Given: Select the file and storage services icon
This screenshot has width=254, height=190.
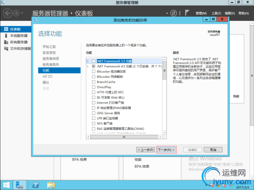Looking at the screenshot, I should pos(6,49).
